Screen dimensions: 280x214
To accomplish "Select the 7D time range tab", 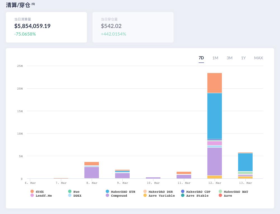I will coord(201,58).
